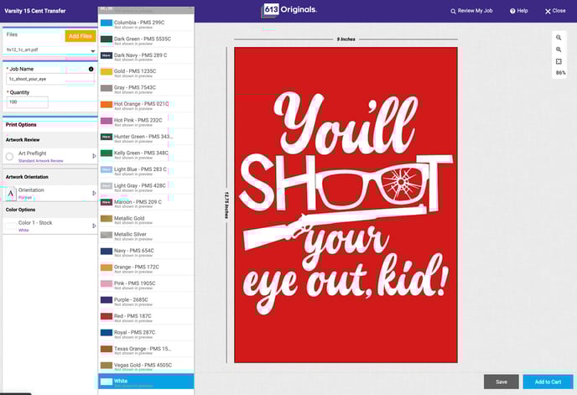
Task: Focus the Job Name input field
Action: tap(50, 79)
